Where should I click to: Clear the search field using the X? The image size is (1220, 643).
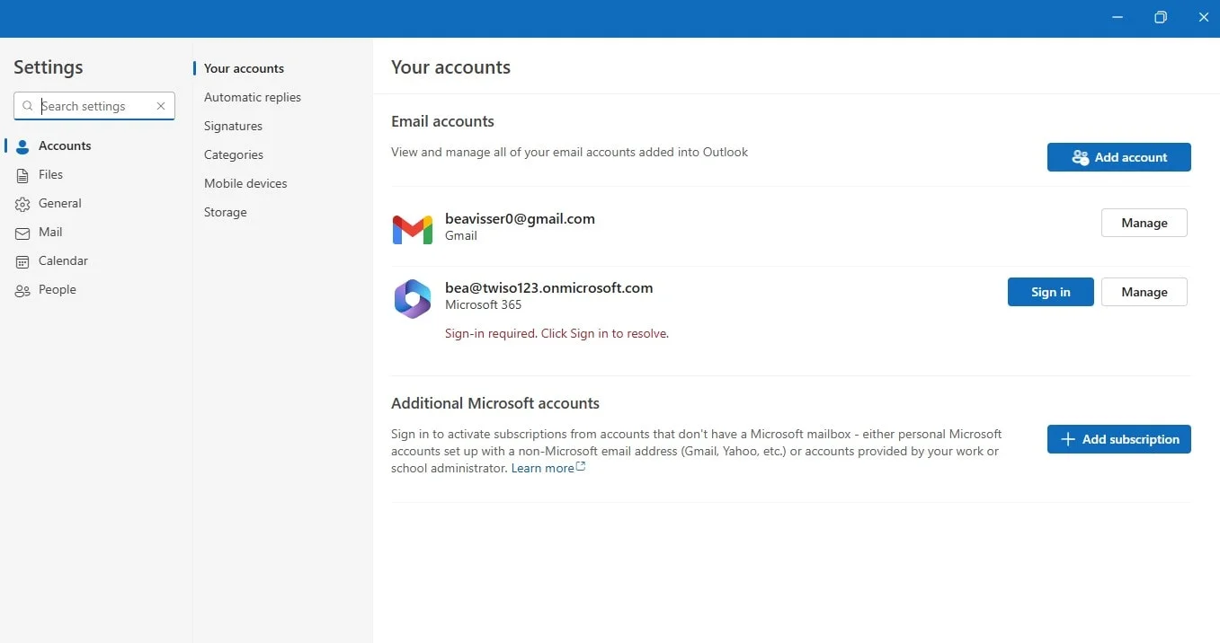(x=161, y=105)
